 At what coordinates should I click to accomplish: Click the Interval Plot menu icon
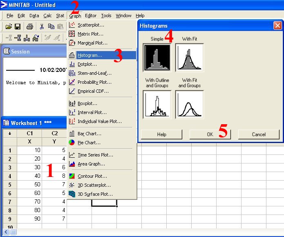[x=72, y=112]
